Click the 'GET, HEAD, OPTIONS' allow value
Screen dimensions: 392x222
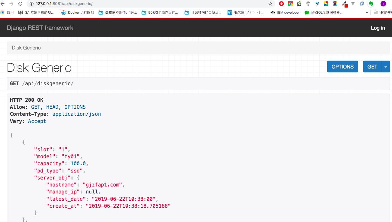click(58, 107)
